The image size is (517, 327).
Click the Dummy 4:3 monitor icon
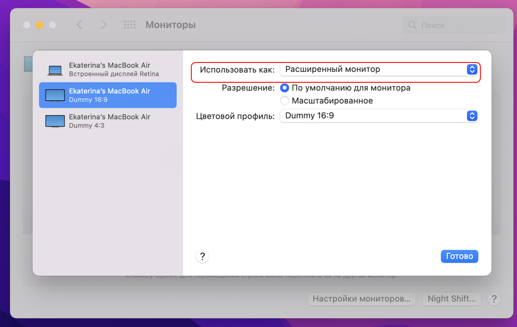click(55, 121)
